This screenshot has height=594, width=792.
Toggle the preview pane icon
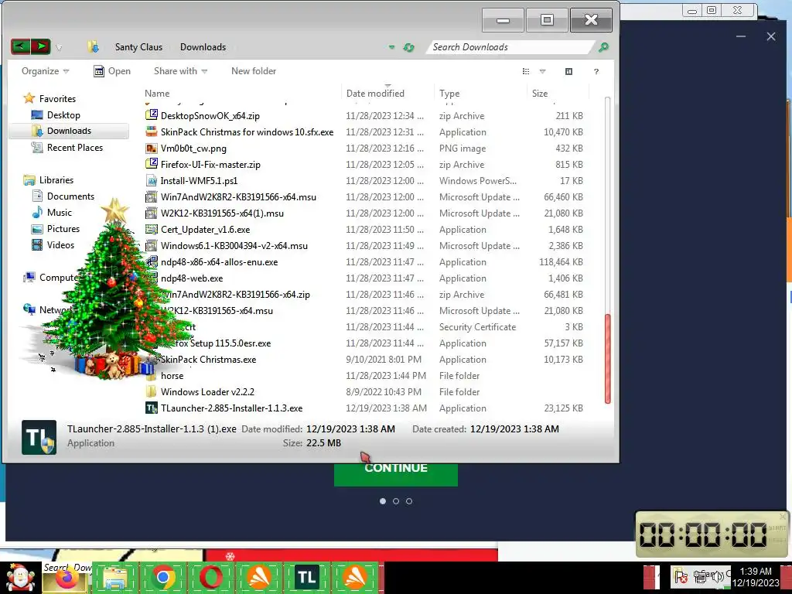568,71
